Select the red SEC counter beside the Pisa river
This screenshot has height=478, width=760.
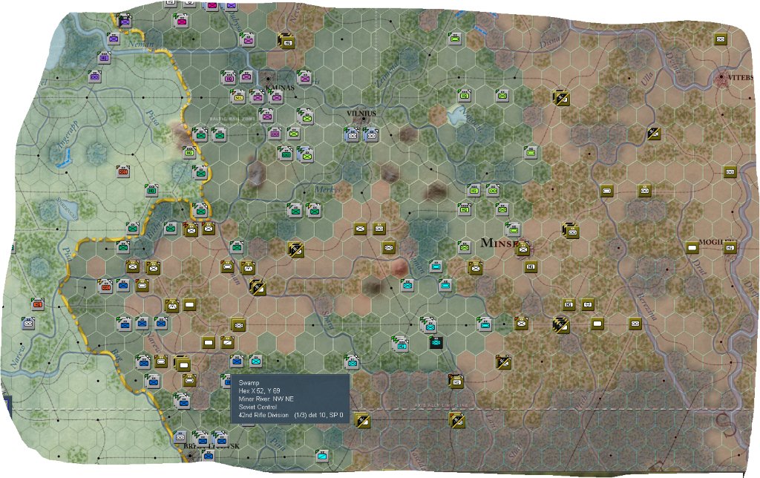(106, 287)
